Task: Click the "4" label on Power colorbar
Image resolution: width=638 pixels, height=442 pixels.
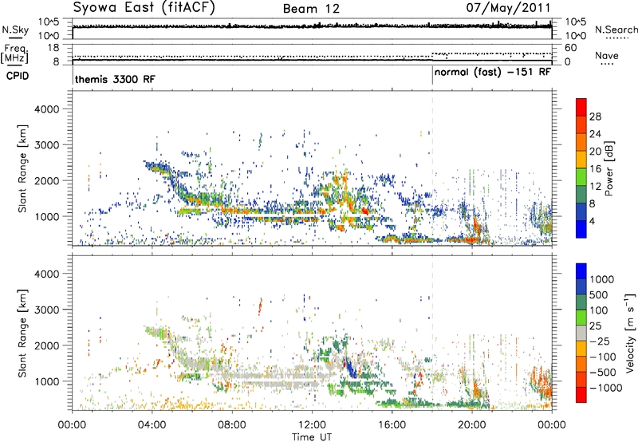Action: (x=593, y=222)
